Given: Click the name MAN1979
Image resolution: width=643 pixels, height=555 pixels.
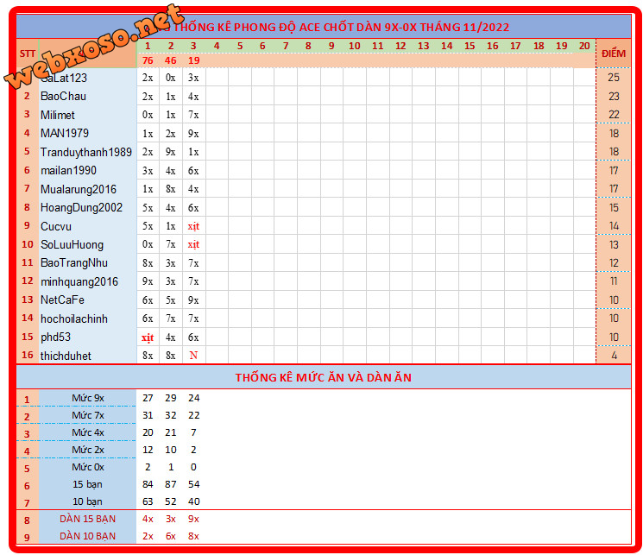Looking at the screenshot, I should 65,133.
